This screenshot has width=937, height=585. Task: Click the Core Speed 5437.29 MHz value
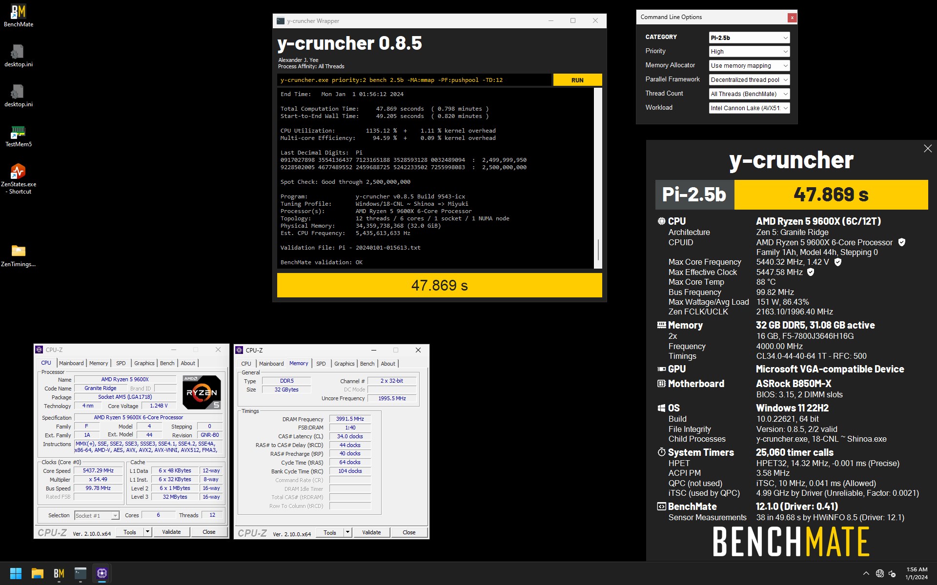click(x=98, y=471)
